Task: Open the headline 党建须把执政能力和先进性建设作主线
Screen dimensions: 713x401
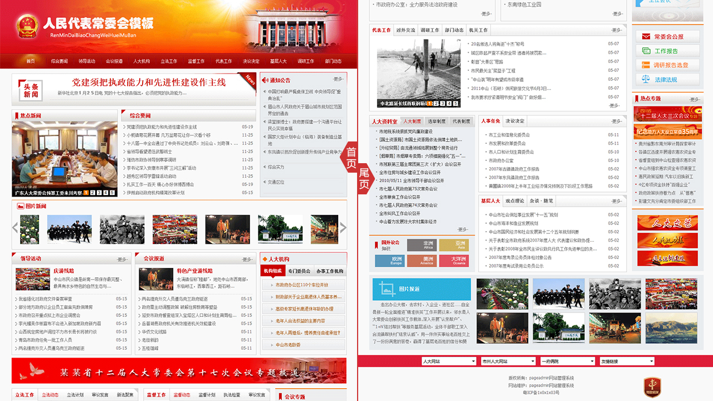Action: [149, 82]
